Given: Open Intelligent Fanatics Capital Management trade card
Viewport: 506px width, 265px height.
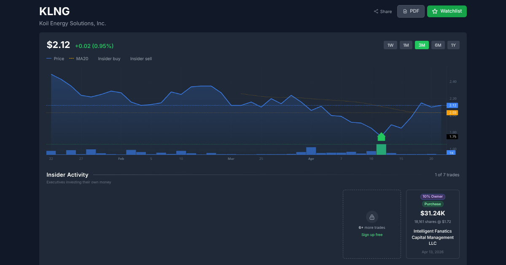Looking at the screenshot, I should tap(433, 237).
